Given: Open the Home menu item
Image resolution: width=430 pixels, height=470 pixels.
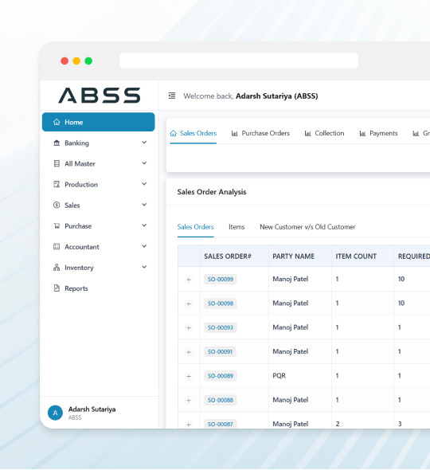Looking at the screenshot, I should [98, 122].
